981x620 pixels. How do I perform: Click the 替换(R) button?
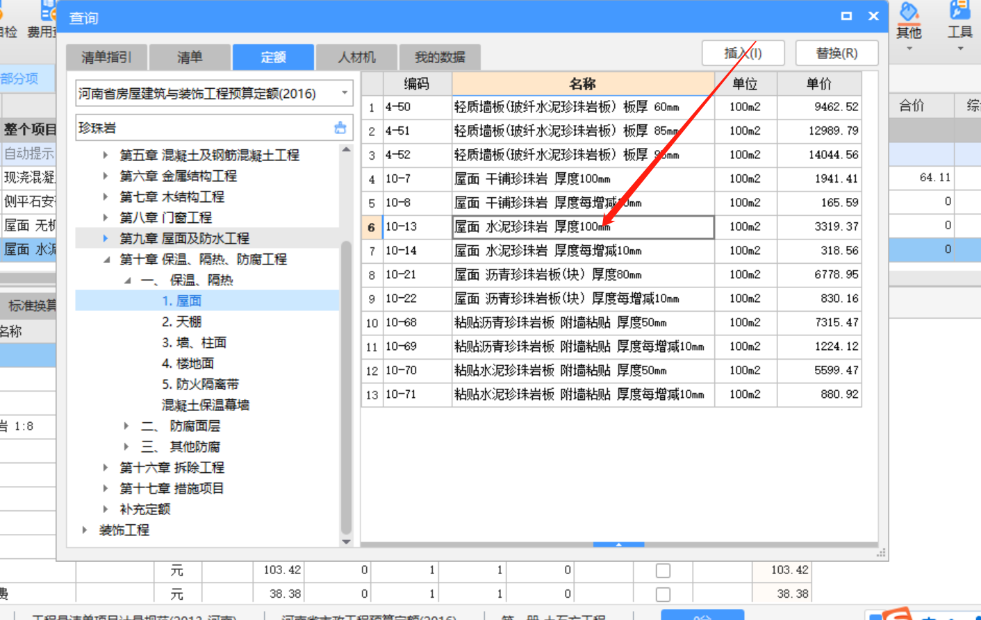pos(836,53)
